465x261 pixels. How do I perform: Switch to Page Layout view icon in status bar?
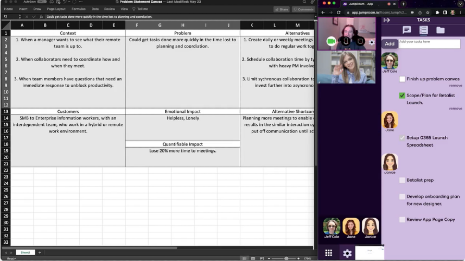[253, 258]
